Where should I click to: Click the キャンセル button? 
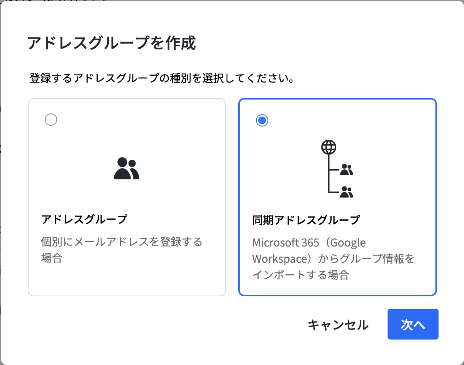tap(338, 325)
